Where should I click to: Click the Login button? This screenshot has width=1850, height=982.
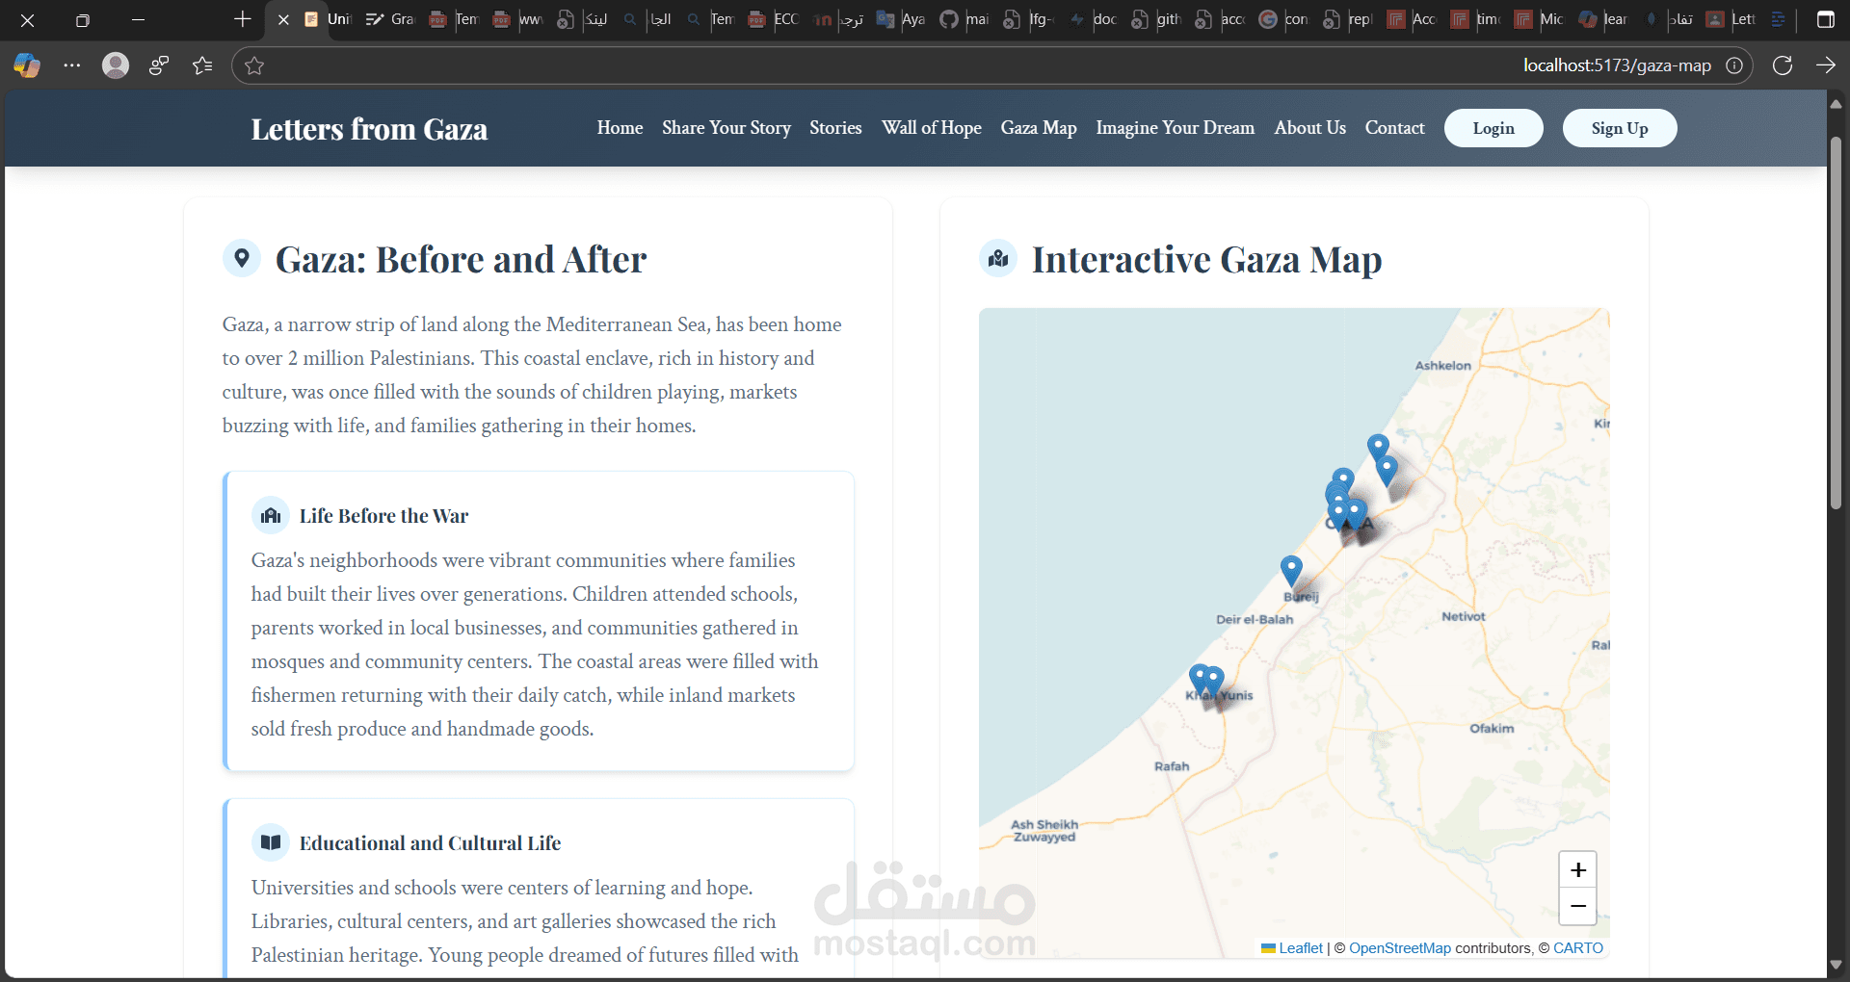pos(1493,128)
